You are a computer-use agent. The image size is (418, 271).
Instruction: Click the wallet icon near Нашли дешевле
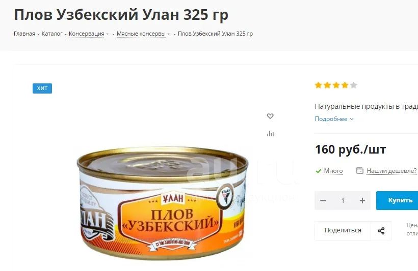coord(359,170)
